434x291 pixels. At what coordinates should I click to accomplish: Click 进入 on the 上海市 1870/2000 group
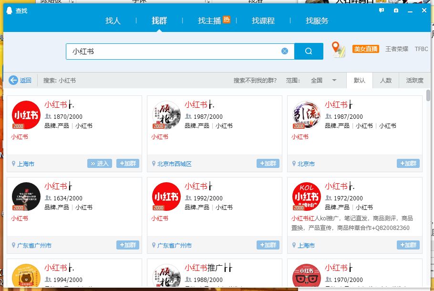coord(100,163)
